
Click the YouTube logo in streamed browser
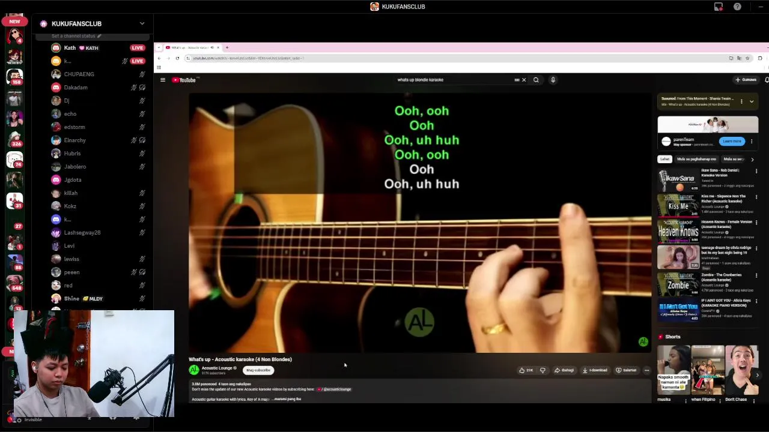(184, 80)
